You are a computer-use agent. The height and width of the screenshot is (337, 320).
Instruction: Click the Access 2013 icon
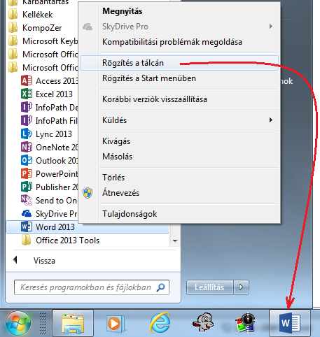pyautogui.click(x=27, y=80)
